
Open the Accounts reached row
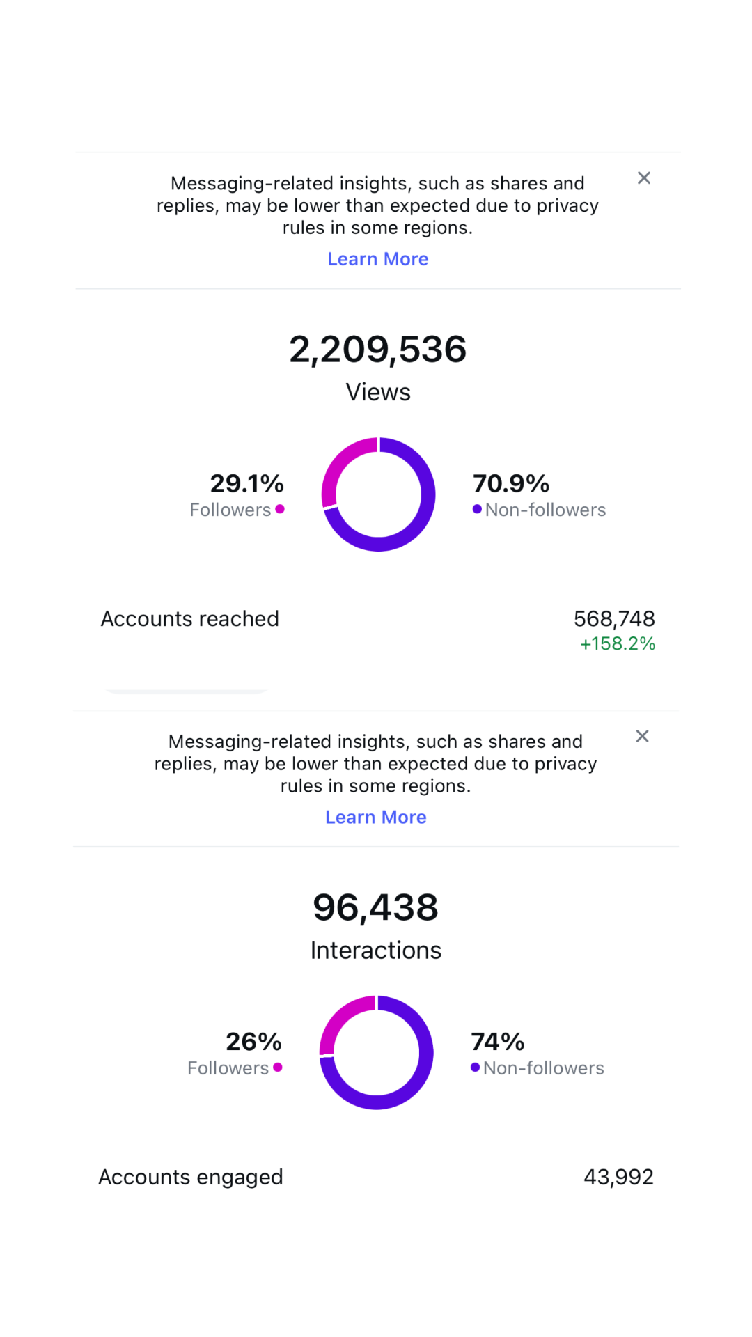pyautogui.click(x=377, y=630)
